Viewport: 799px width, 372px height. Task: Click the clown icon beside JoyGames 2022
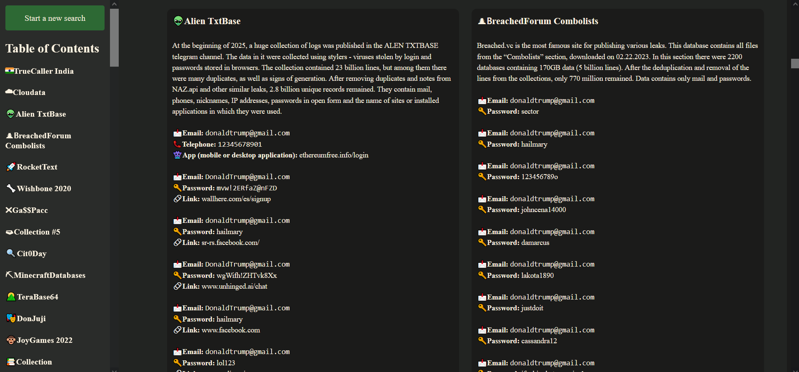coord(11,340)
